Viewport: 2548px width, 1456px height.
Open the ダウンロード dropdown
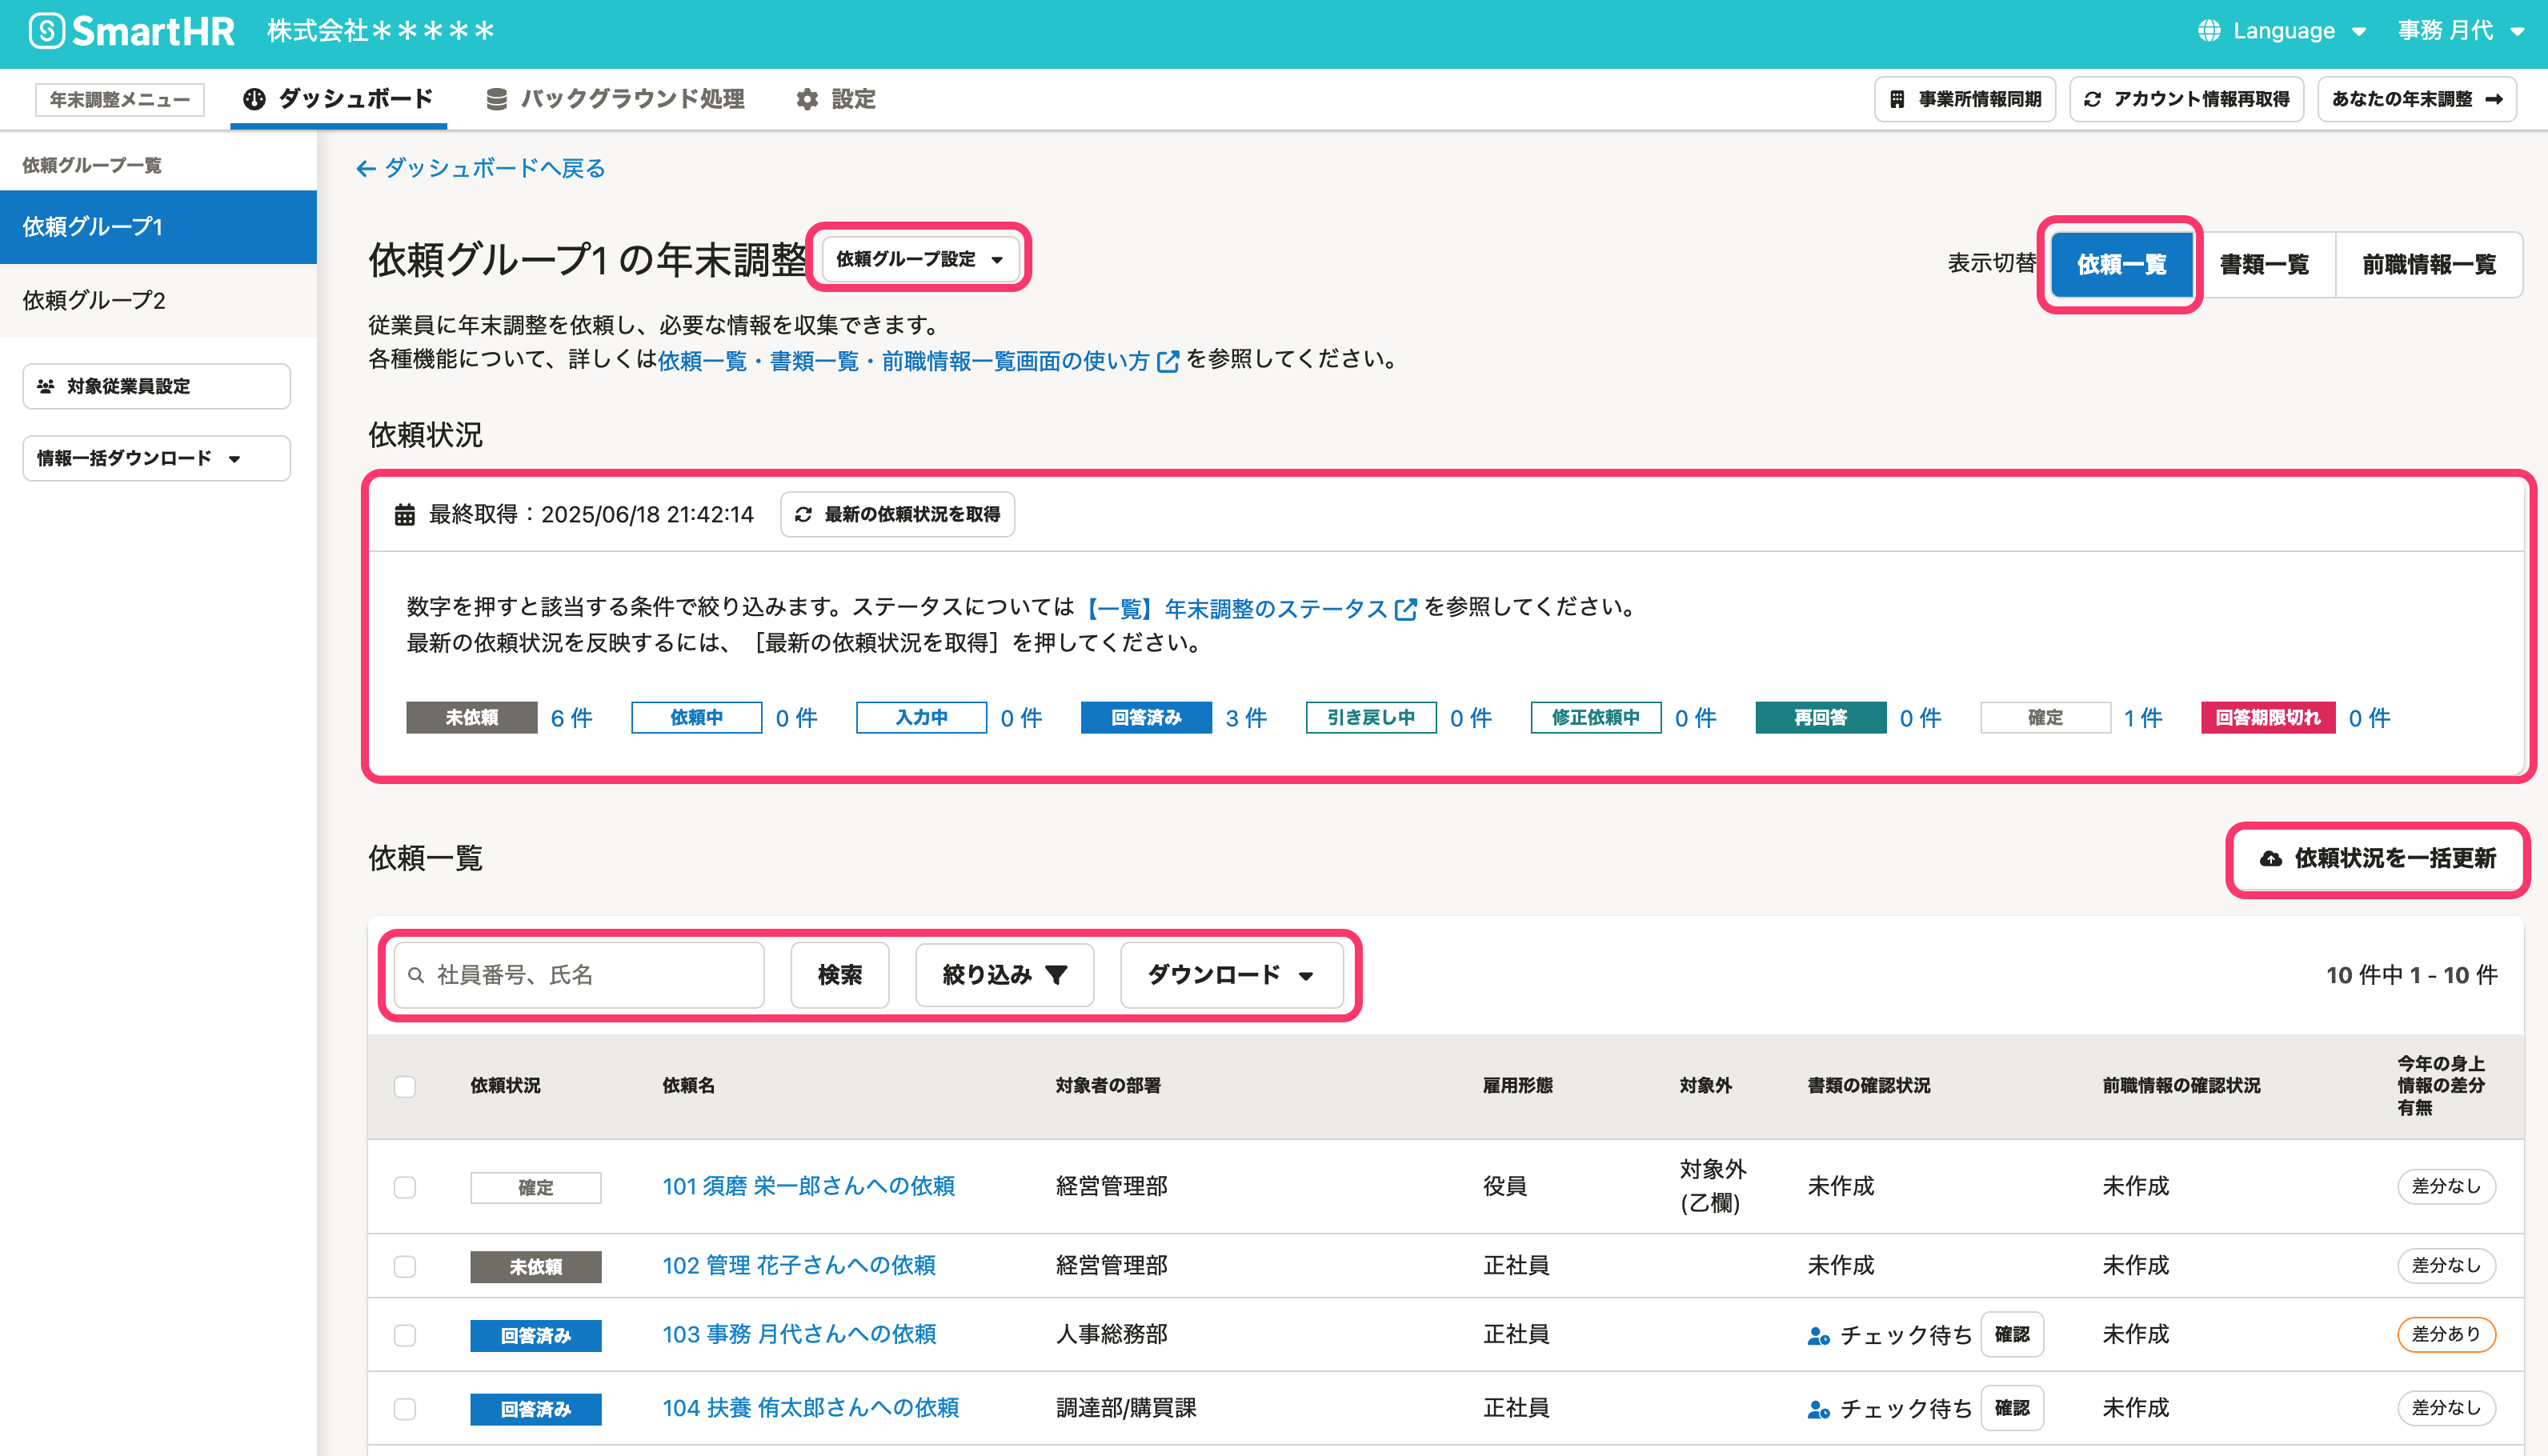(x=1231, y=975)
